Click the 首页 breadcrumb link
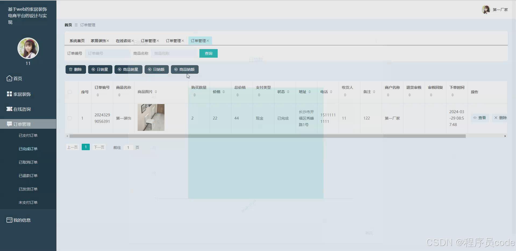This screenshot has width=516, height=251. click(x=68, y=25)
